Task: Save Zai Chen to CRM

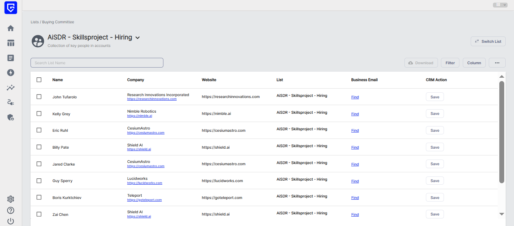Action: click(435, 214)
